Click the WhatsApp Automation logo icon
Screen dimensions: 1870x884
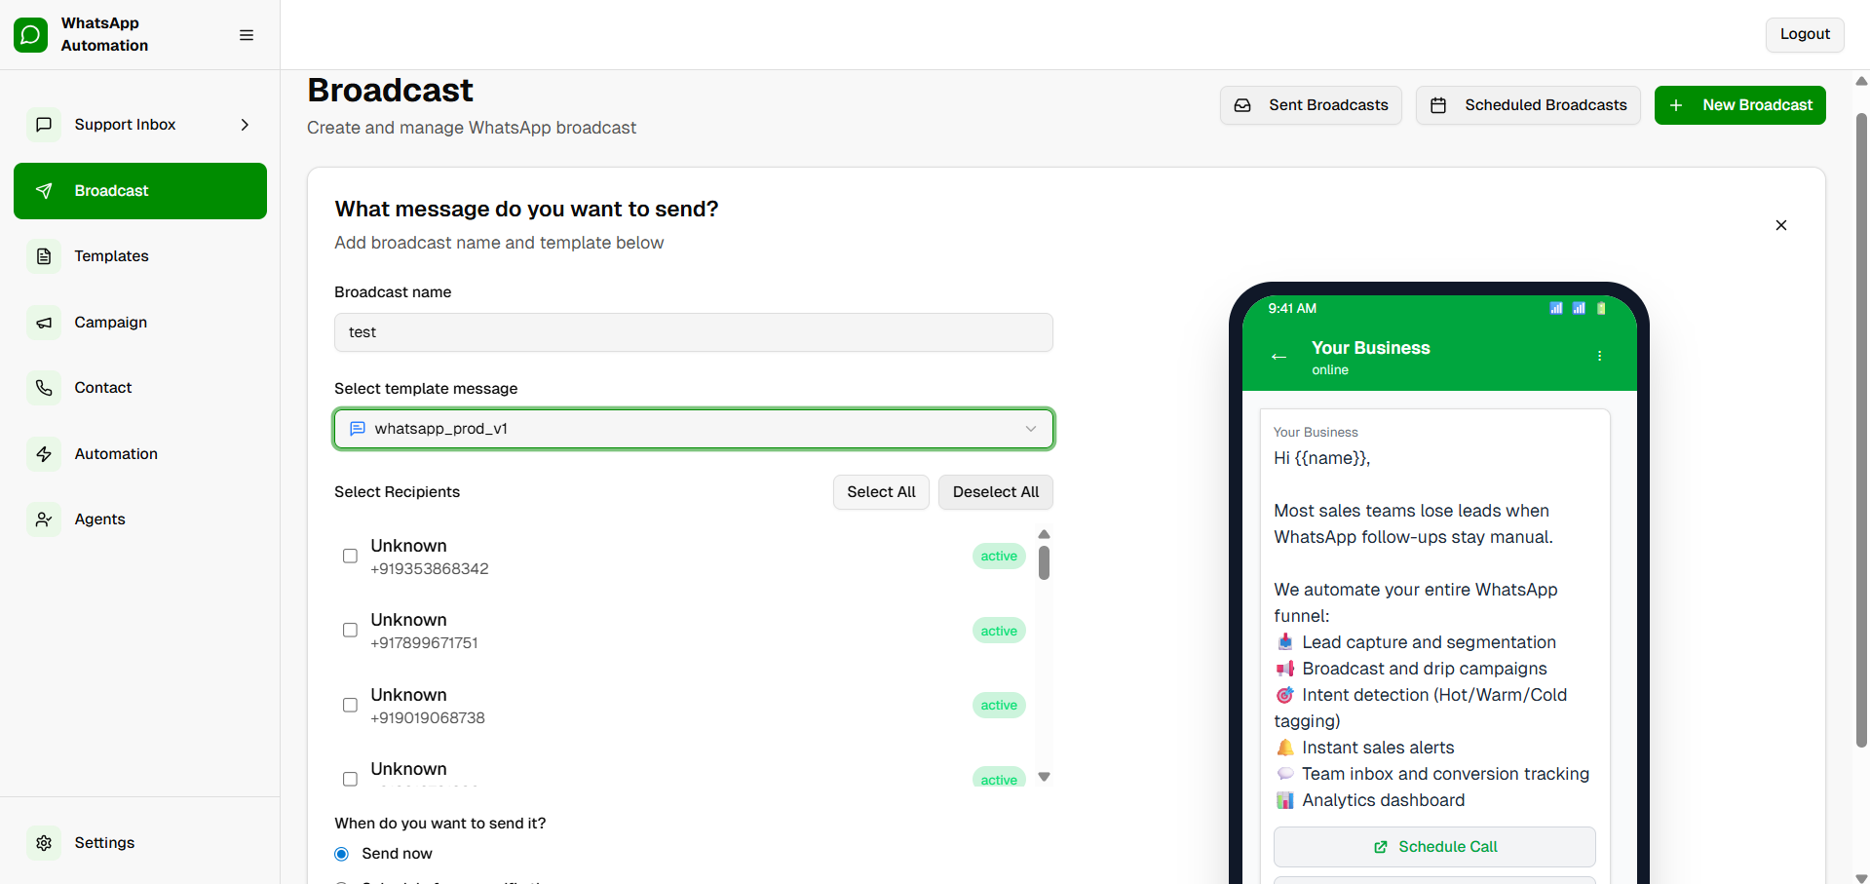tap(30, 35)
